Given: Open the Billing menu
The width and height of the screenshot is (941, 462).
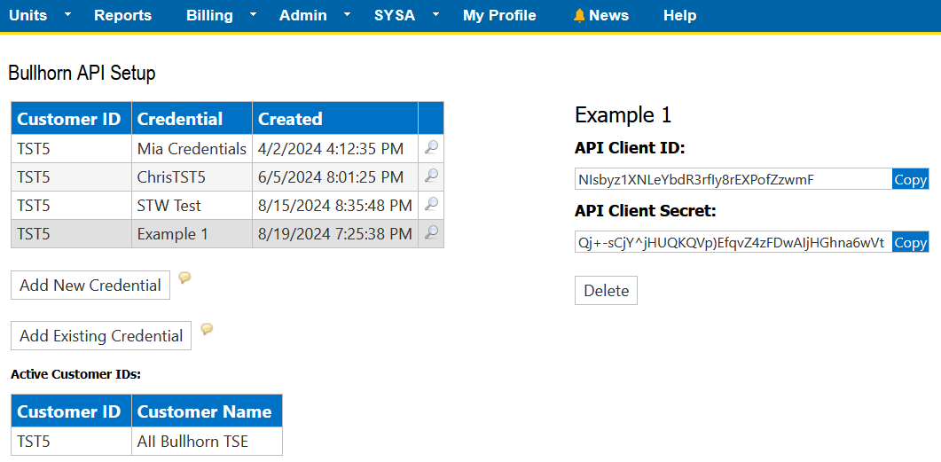Looking at the screenshot, I should pyautogui.click(x=209, y=16).
